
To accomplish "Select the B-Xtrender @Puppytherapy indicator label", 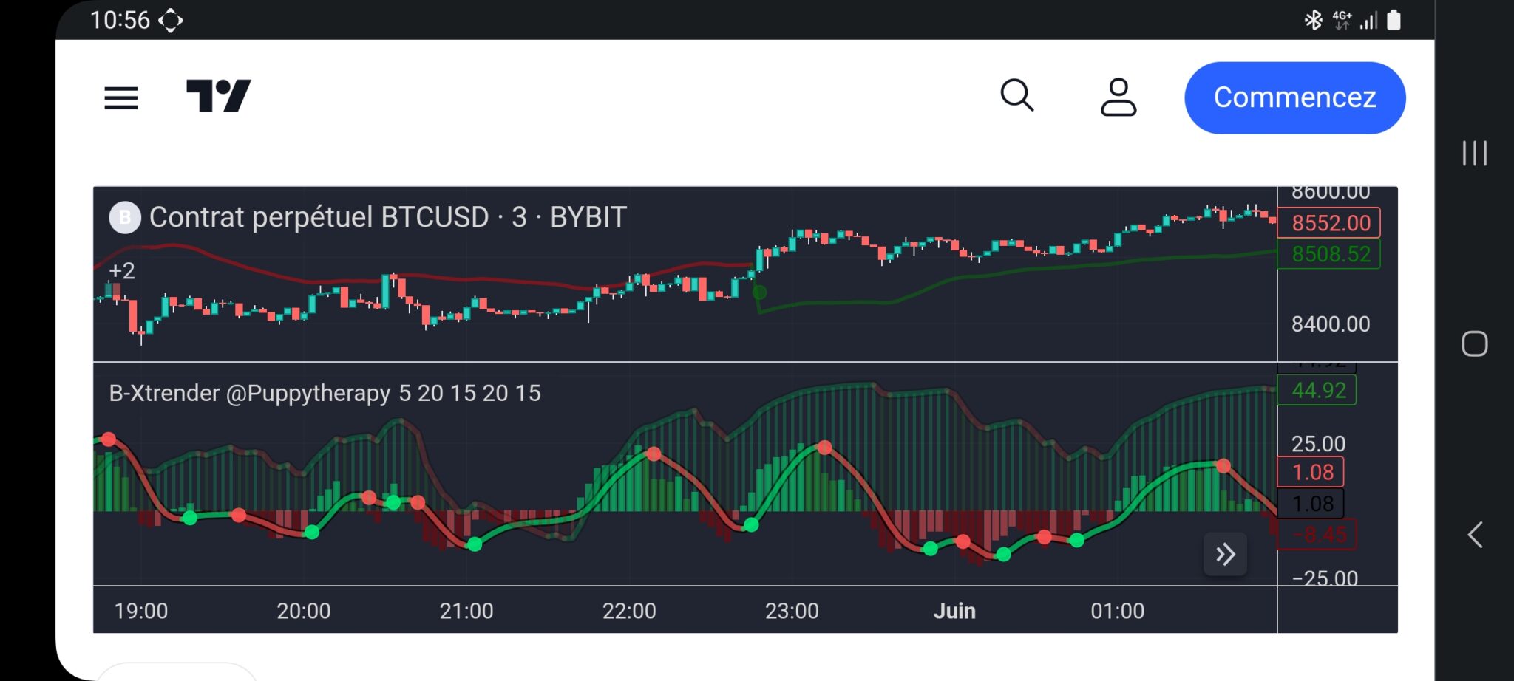I will pyautogui.click(x=325, y=393).
